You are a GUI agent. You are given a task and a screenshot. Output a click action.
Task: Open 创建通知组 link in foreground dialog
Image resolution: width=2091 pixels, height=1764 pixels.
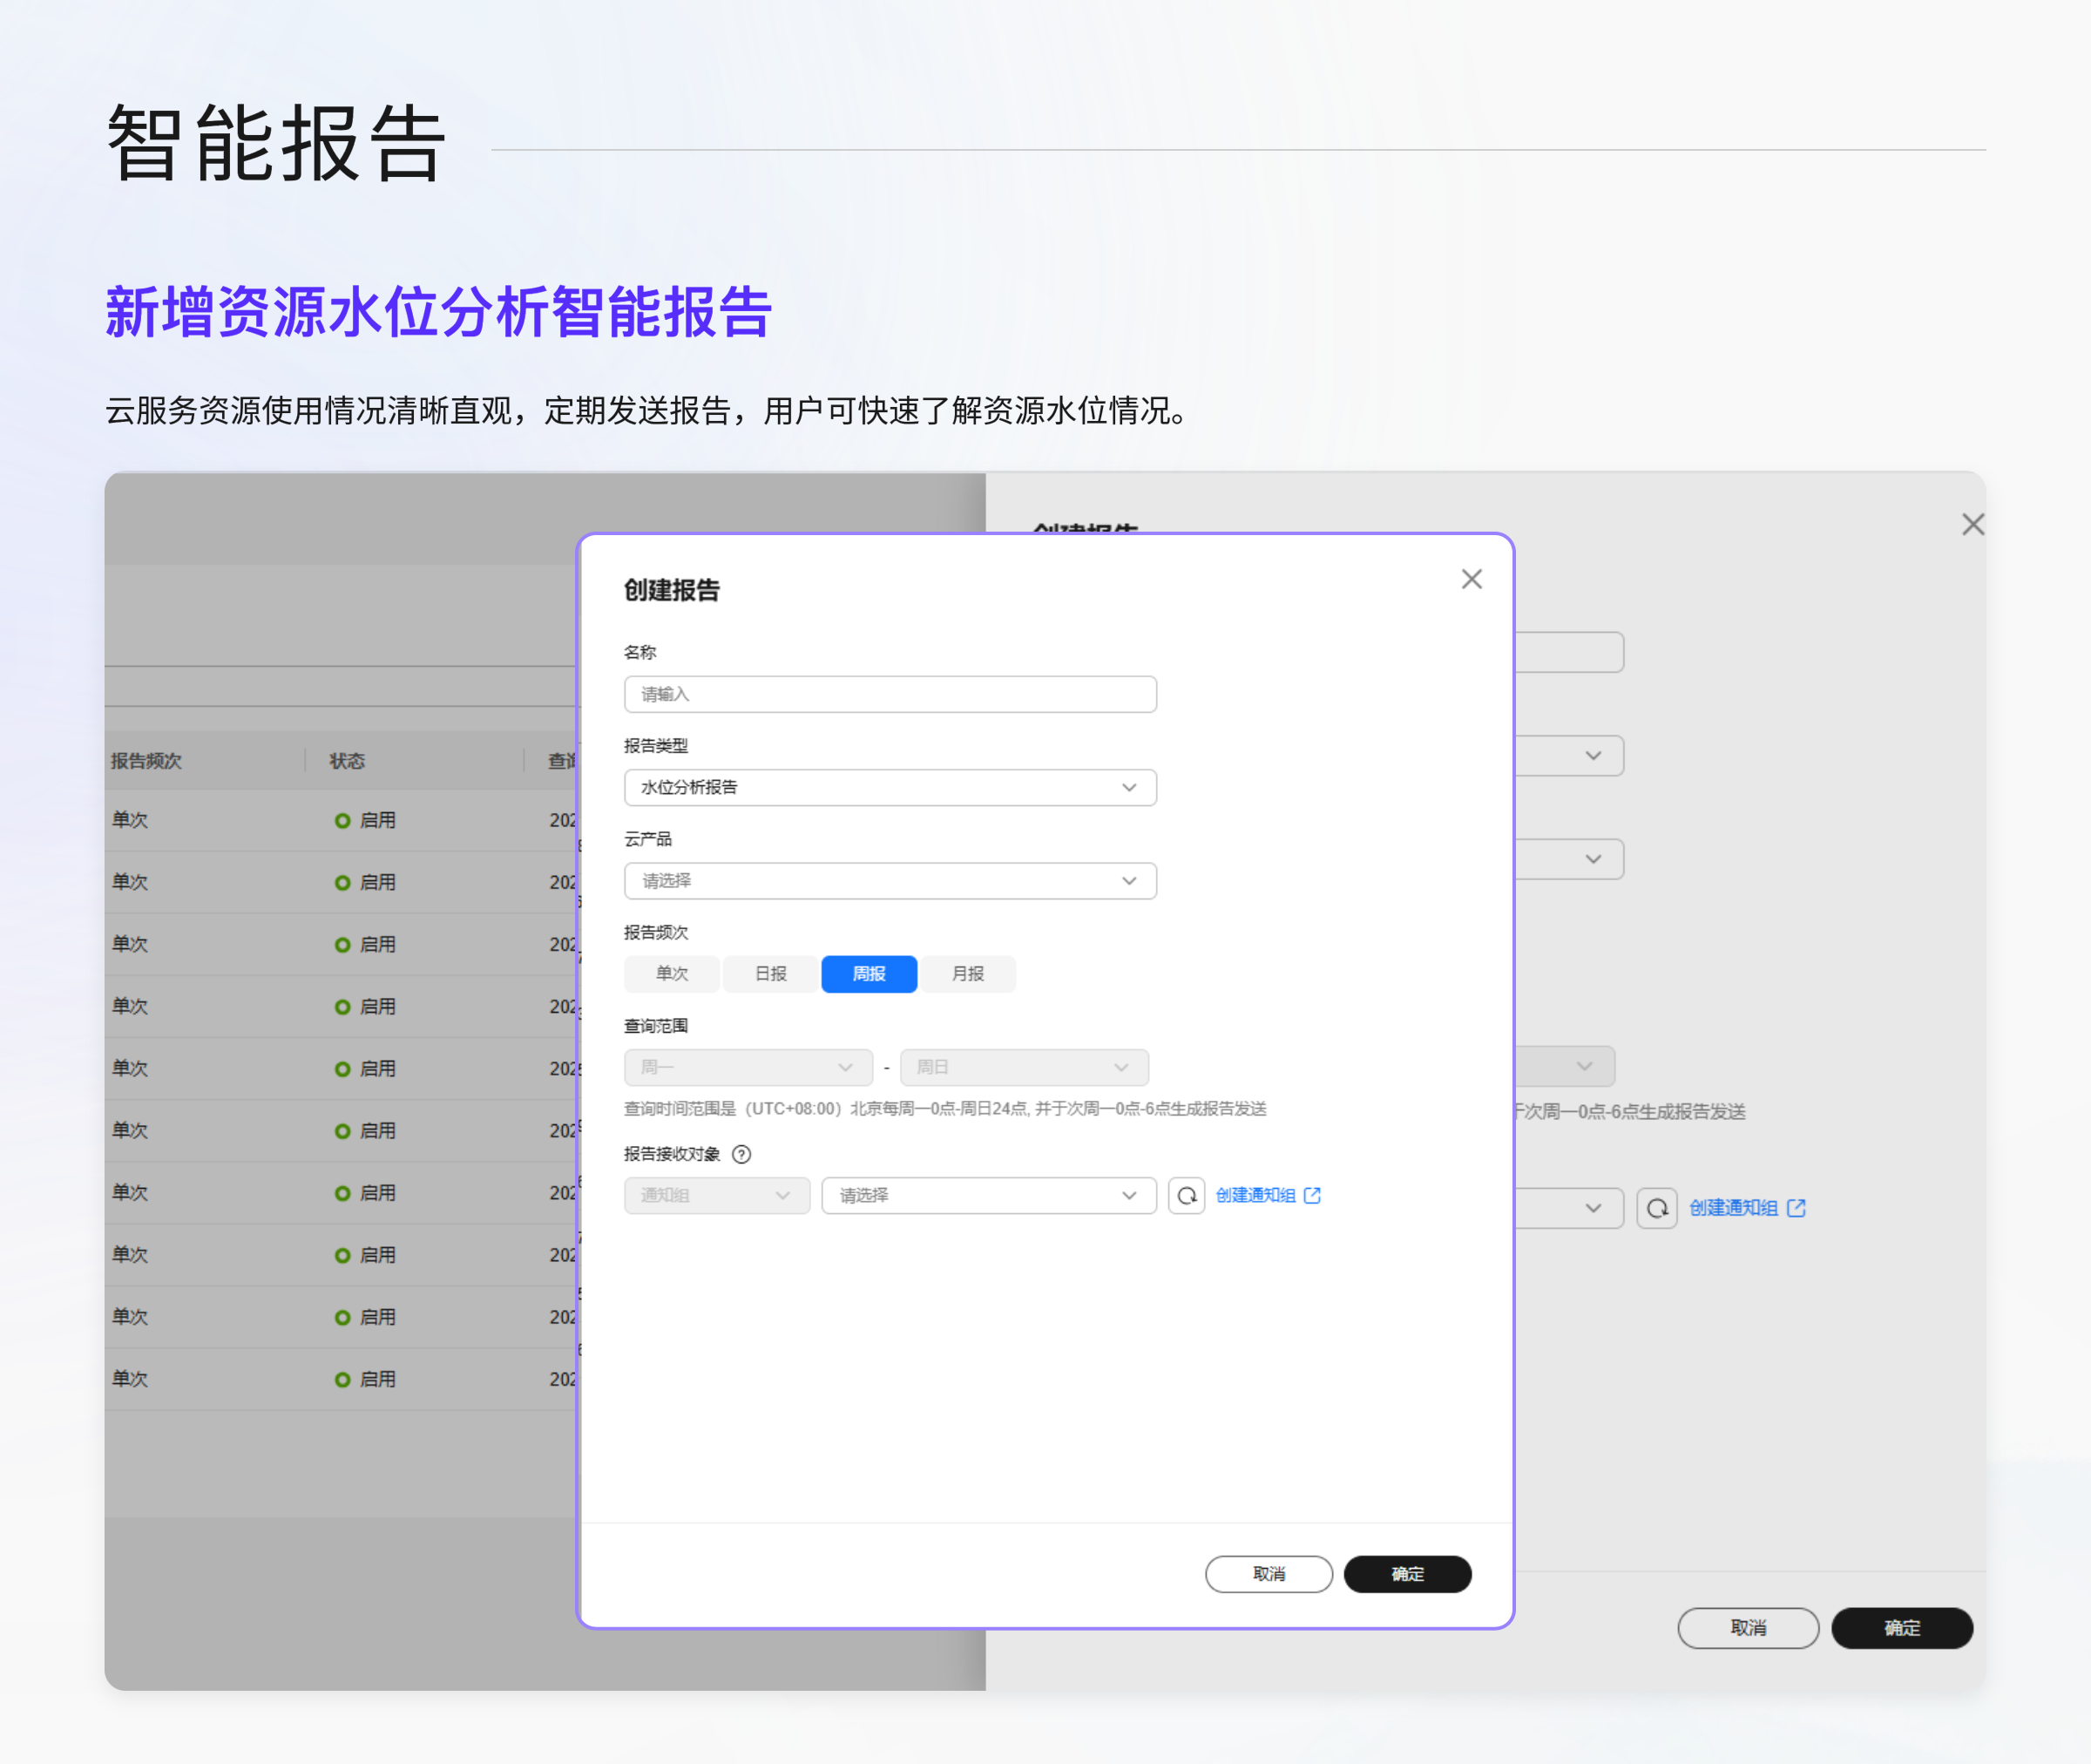[x=1255, y=1195]
